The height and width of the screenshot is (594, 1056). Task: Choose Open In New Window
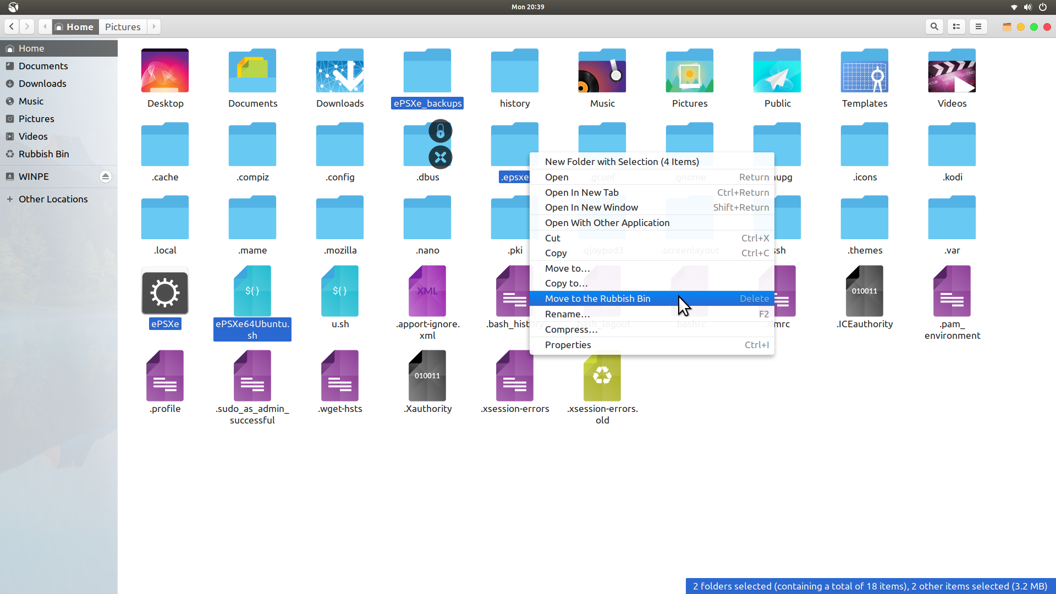coord(652,207)
